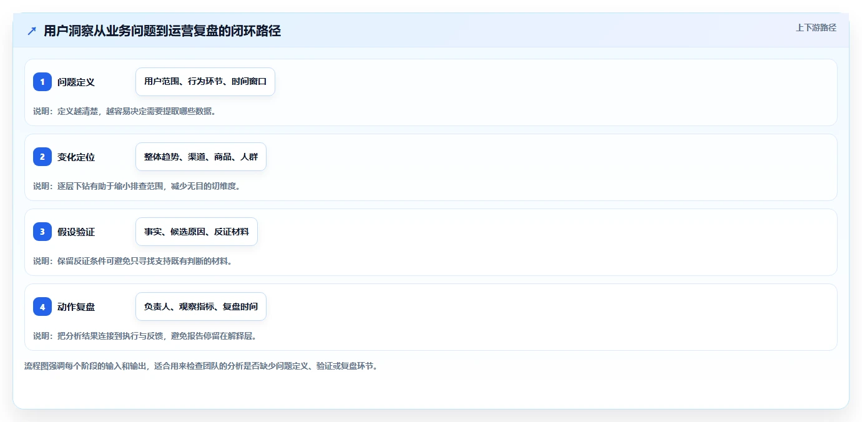Click the step 4 number badge
The height and width of the screenshot is (422, 862).
click(x=42, y=307)
